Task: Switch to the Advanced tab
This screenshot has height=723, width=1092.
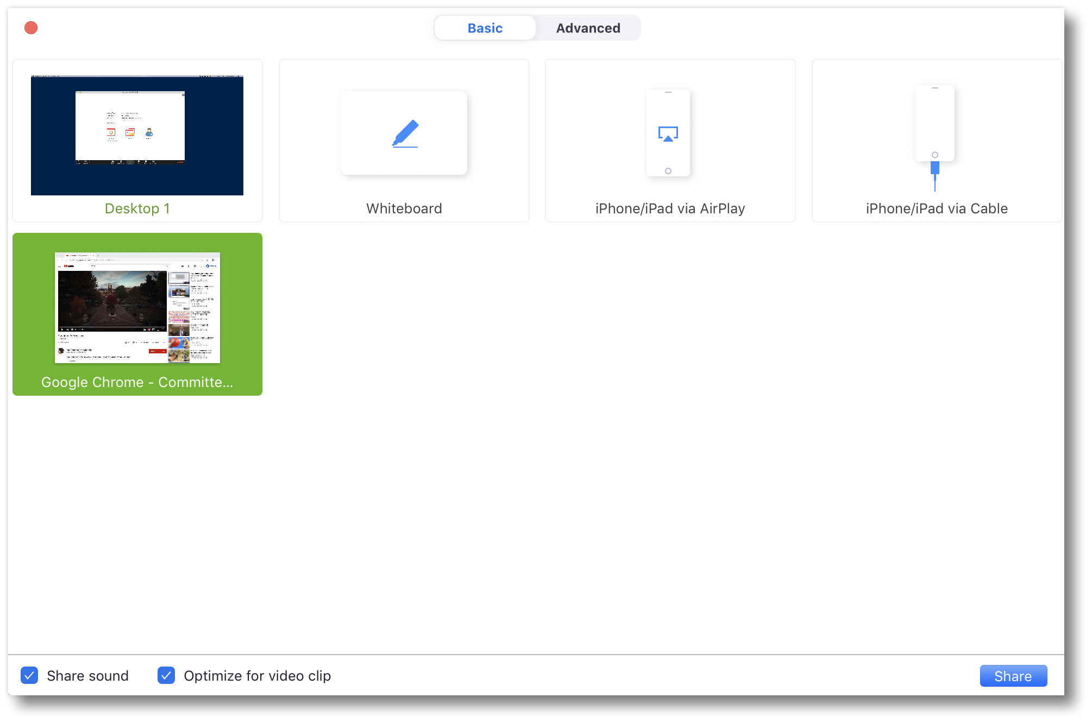Action: (x=588, y=28)
